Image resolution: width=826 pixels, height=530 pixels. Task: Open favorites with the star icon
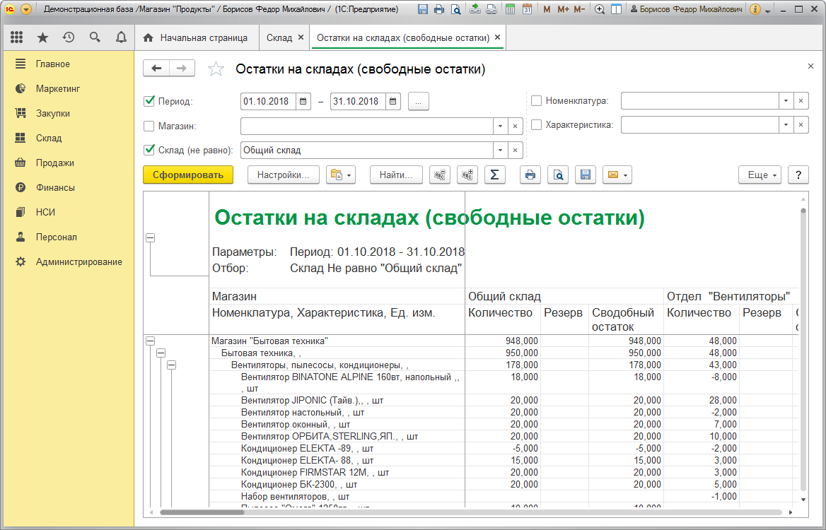point(42,37)
